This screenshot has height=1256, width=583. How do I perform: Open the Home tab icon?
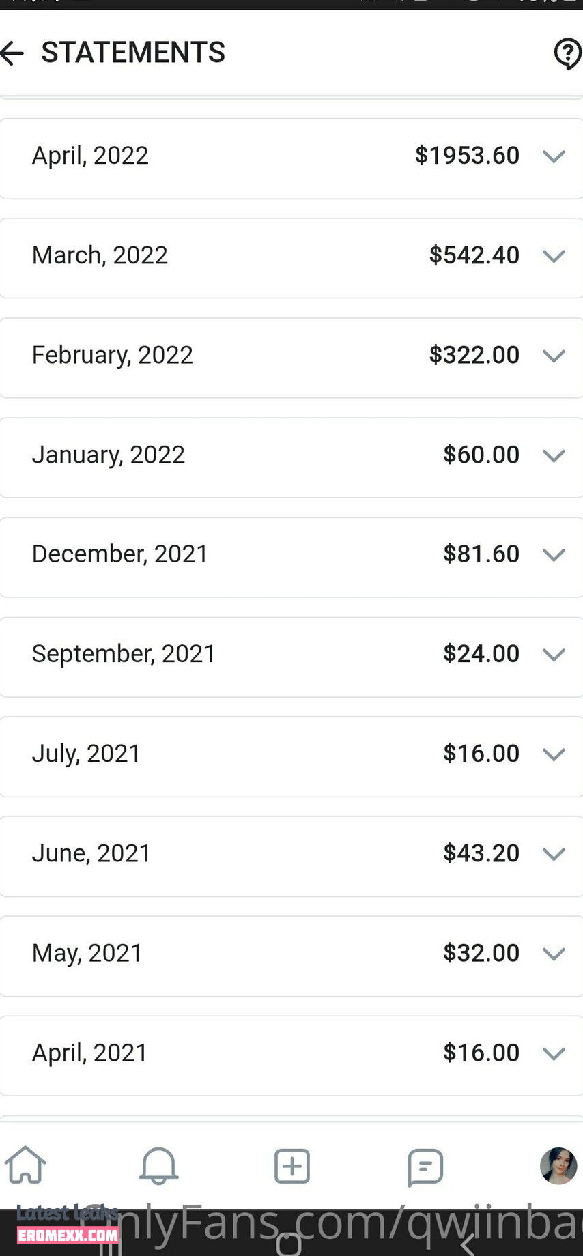pyautogui.click(x=25, y=1165)
